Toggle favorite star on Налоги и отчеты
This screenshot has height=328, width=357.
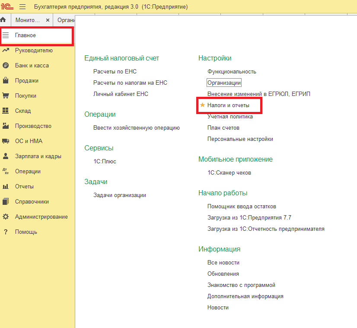point(202,105)
